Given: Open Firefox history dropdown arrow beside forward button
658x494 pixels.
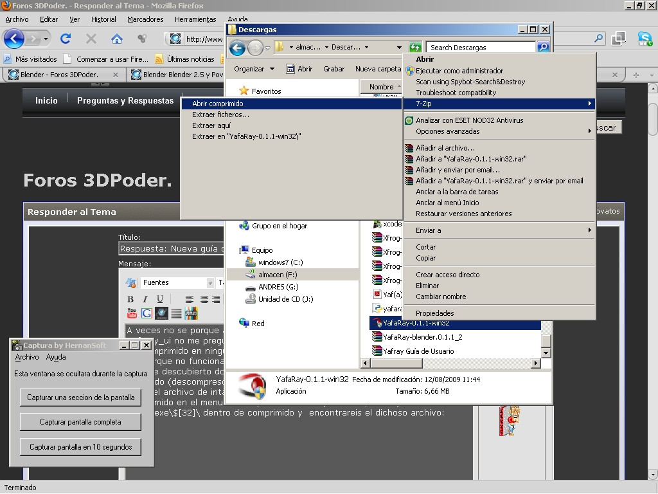Looking at the screenshot, I should 46,39.
